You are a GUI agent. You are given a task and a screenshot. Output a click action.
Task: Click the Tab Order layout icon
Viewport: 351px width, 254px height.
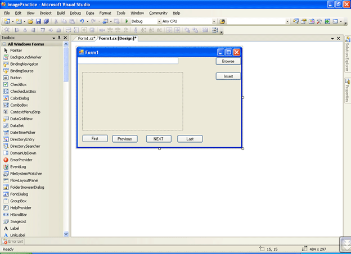tap(215, 30)
